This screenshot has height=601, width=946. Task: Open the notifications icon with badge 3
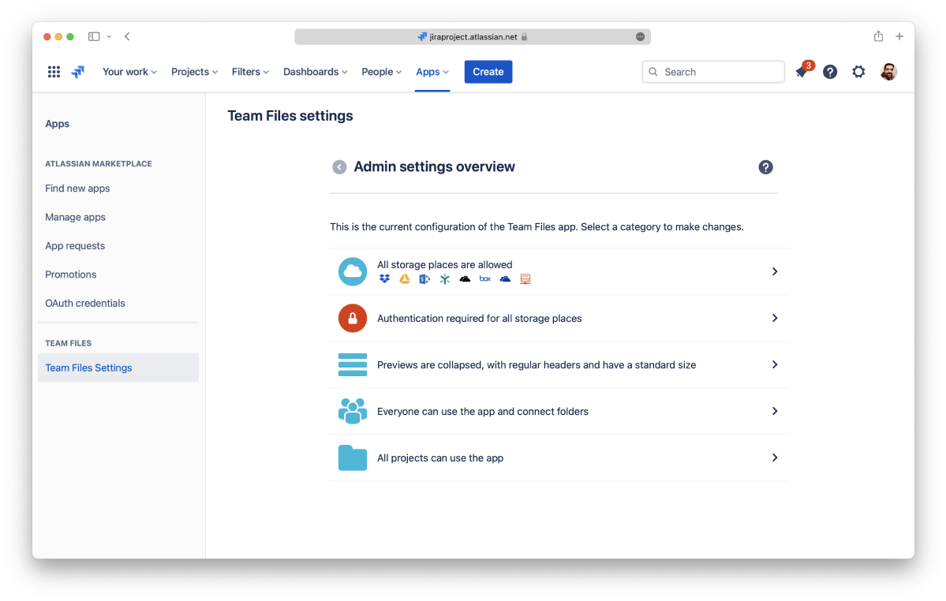tap(803, 70)
